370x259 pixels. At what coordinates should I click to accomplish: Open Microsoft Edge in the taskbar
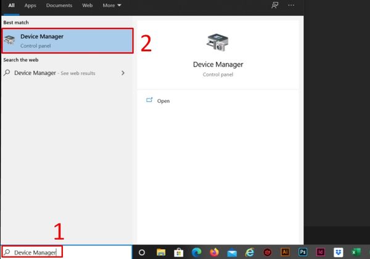tap(197, 252)
